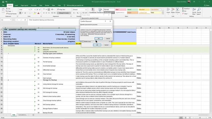
Task: Open the AutoSum dropdown arrow
Action: (191, 9)
